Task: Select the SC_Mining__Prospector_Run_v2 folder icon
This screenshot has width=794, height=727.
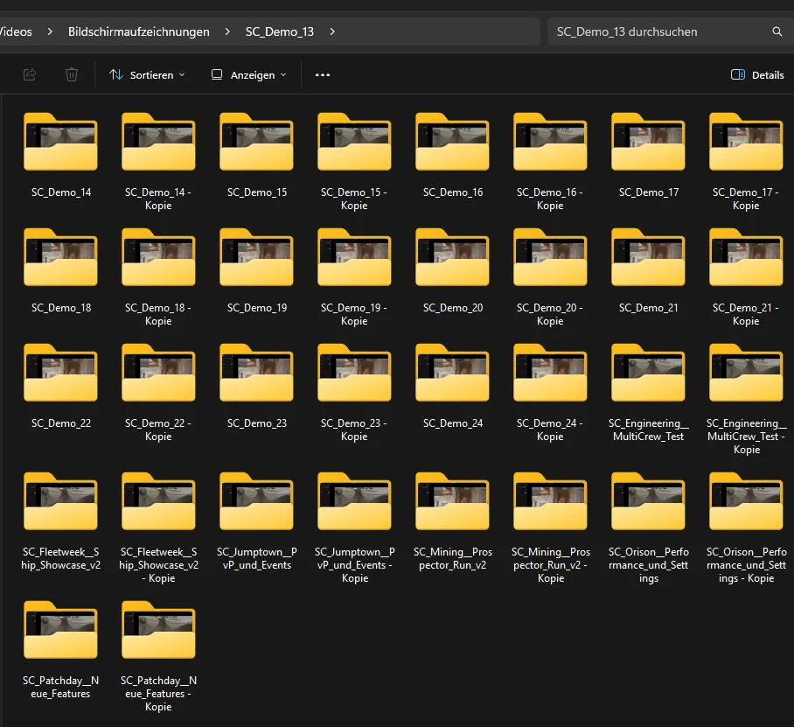Action: point(452,501)
